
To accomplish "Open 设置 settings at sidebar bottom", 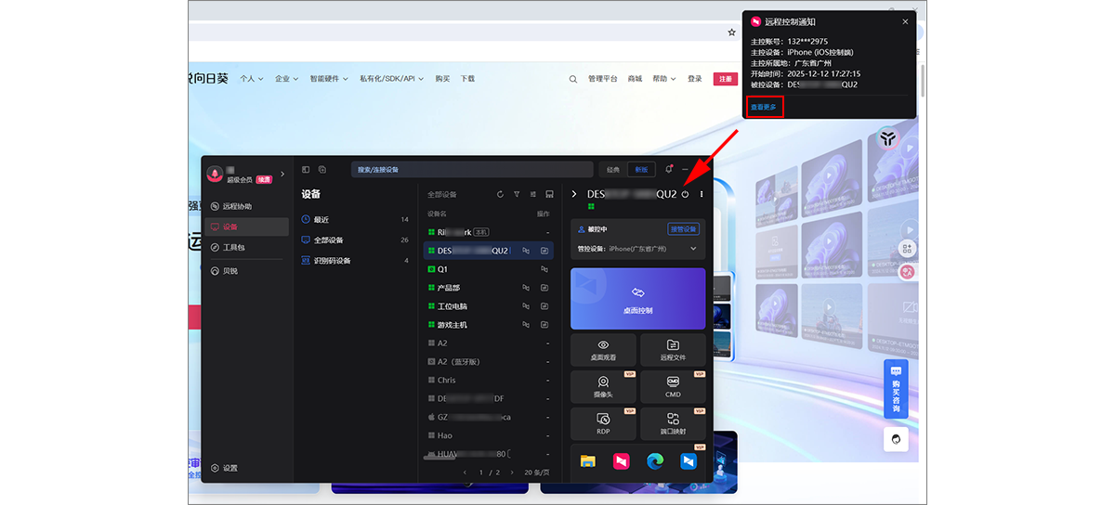I will point(225,468).
